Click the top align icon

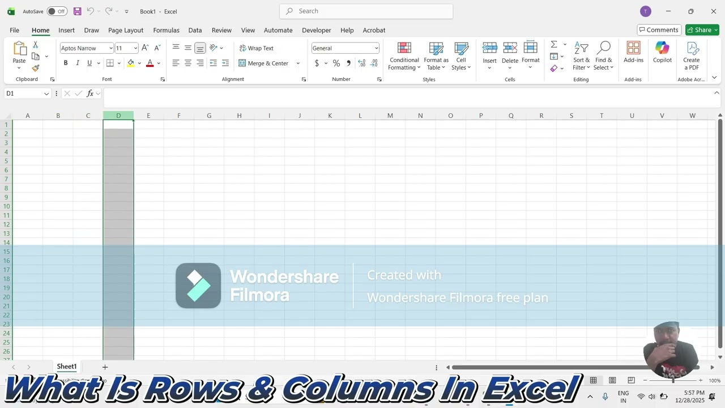pos(176,48)
